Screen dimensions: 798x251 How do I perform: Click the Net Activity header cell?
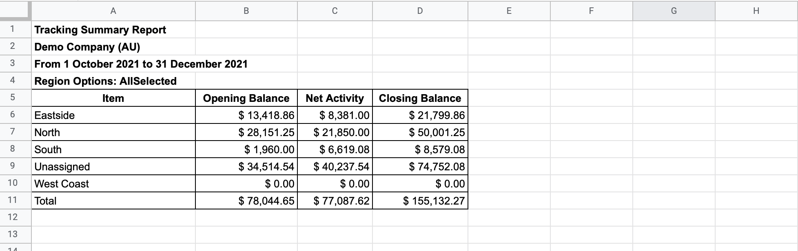[335, 98]
